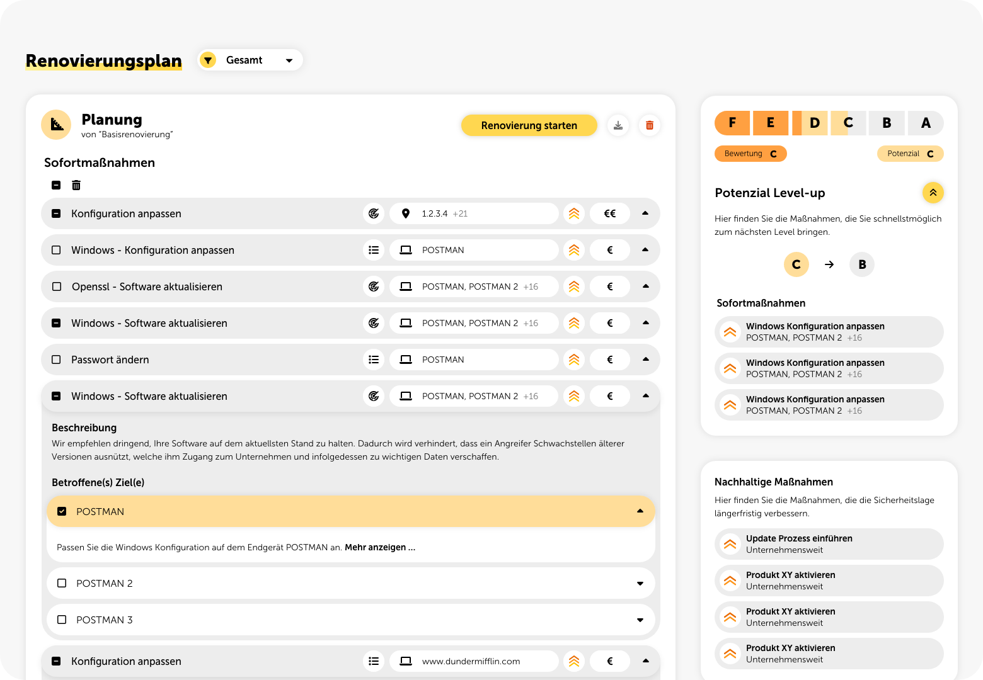
Task: Select rating segment F
Action: 732,123
